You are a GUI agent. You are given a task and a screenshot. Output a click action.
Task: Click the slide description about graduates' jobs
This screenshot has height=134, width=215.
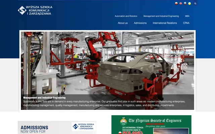104,104
